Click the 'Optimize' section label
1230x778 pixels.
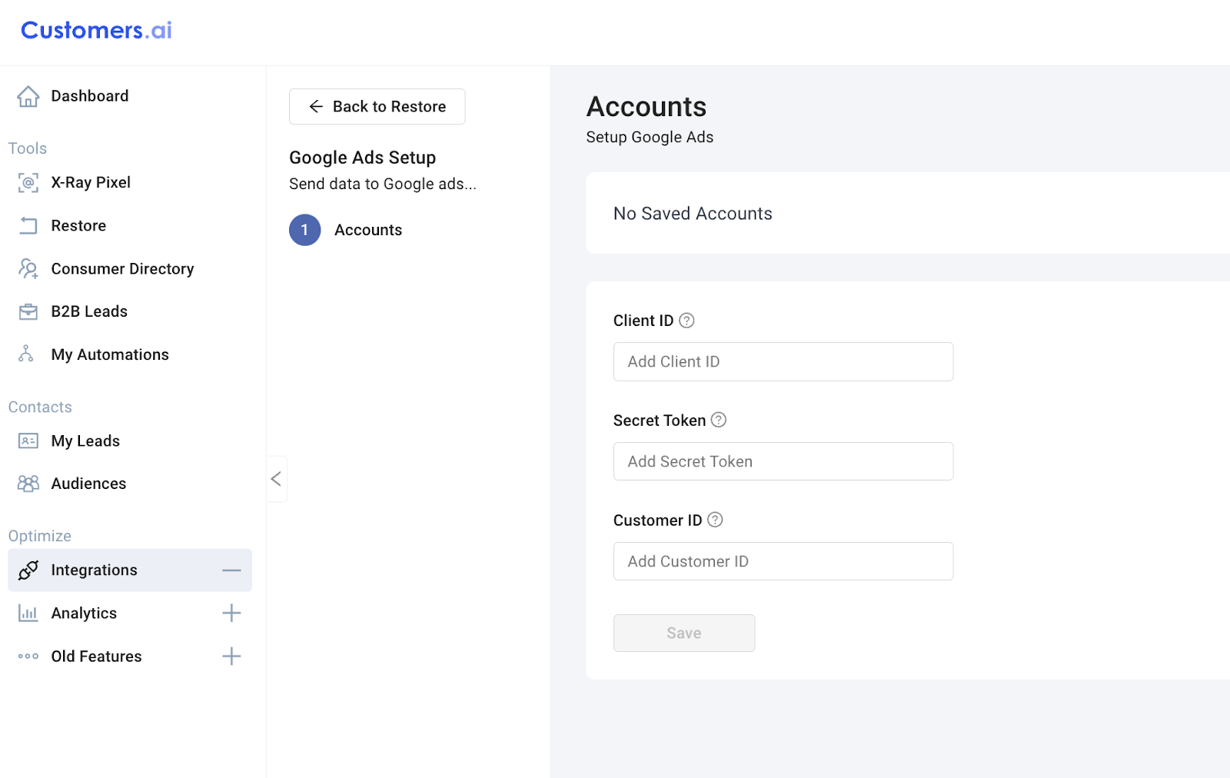40,536
